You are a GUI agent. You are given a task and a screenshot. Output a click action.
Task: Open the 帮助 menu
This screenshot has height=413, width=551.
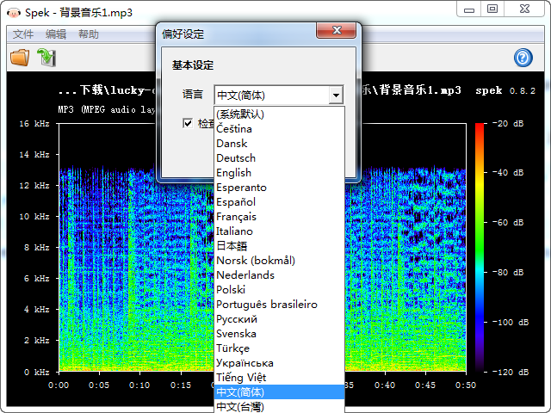(89, 34)
